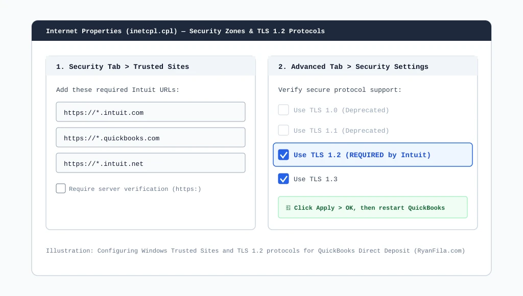Image resolution: width=523 pixels, height=296 pixels.
Task: Check the Use TLS 1.1 (Deprecated) checkbox
Action: pyautogui.click(x=283, y=130)
